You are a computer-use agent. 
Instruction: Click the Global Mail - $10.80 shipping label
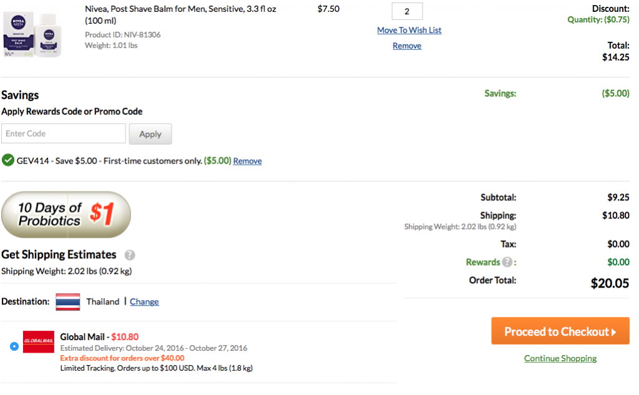pos(99,337)
